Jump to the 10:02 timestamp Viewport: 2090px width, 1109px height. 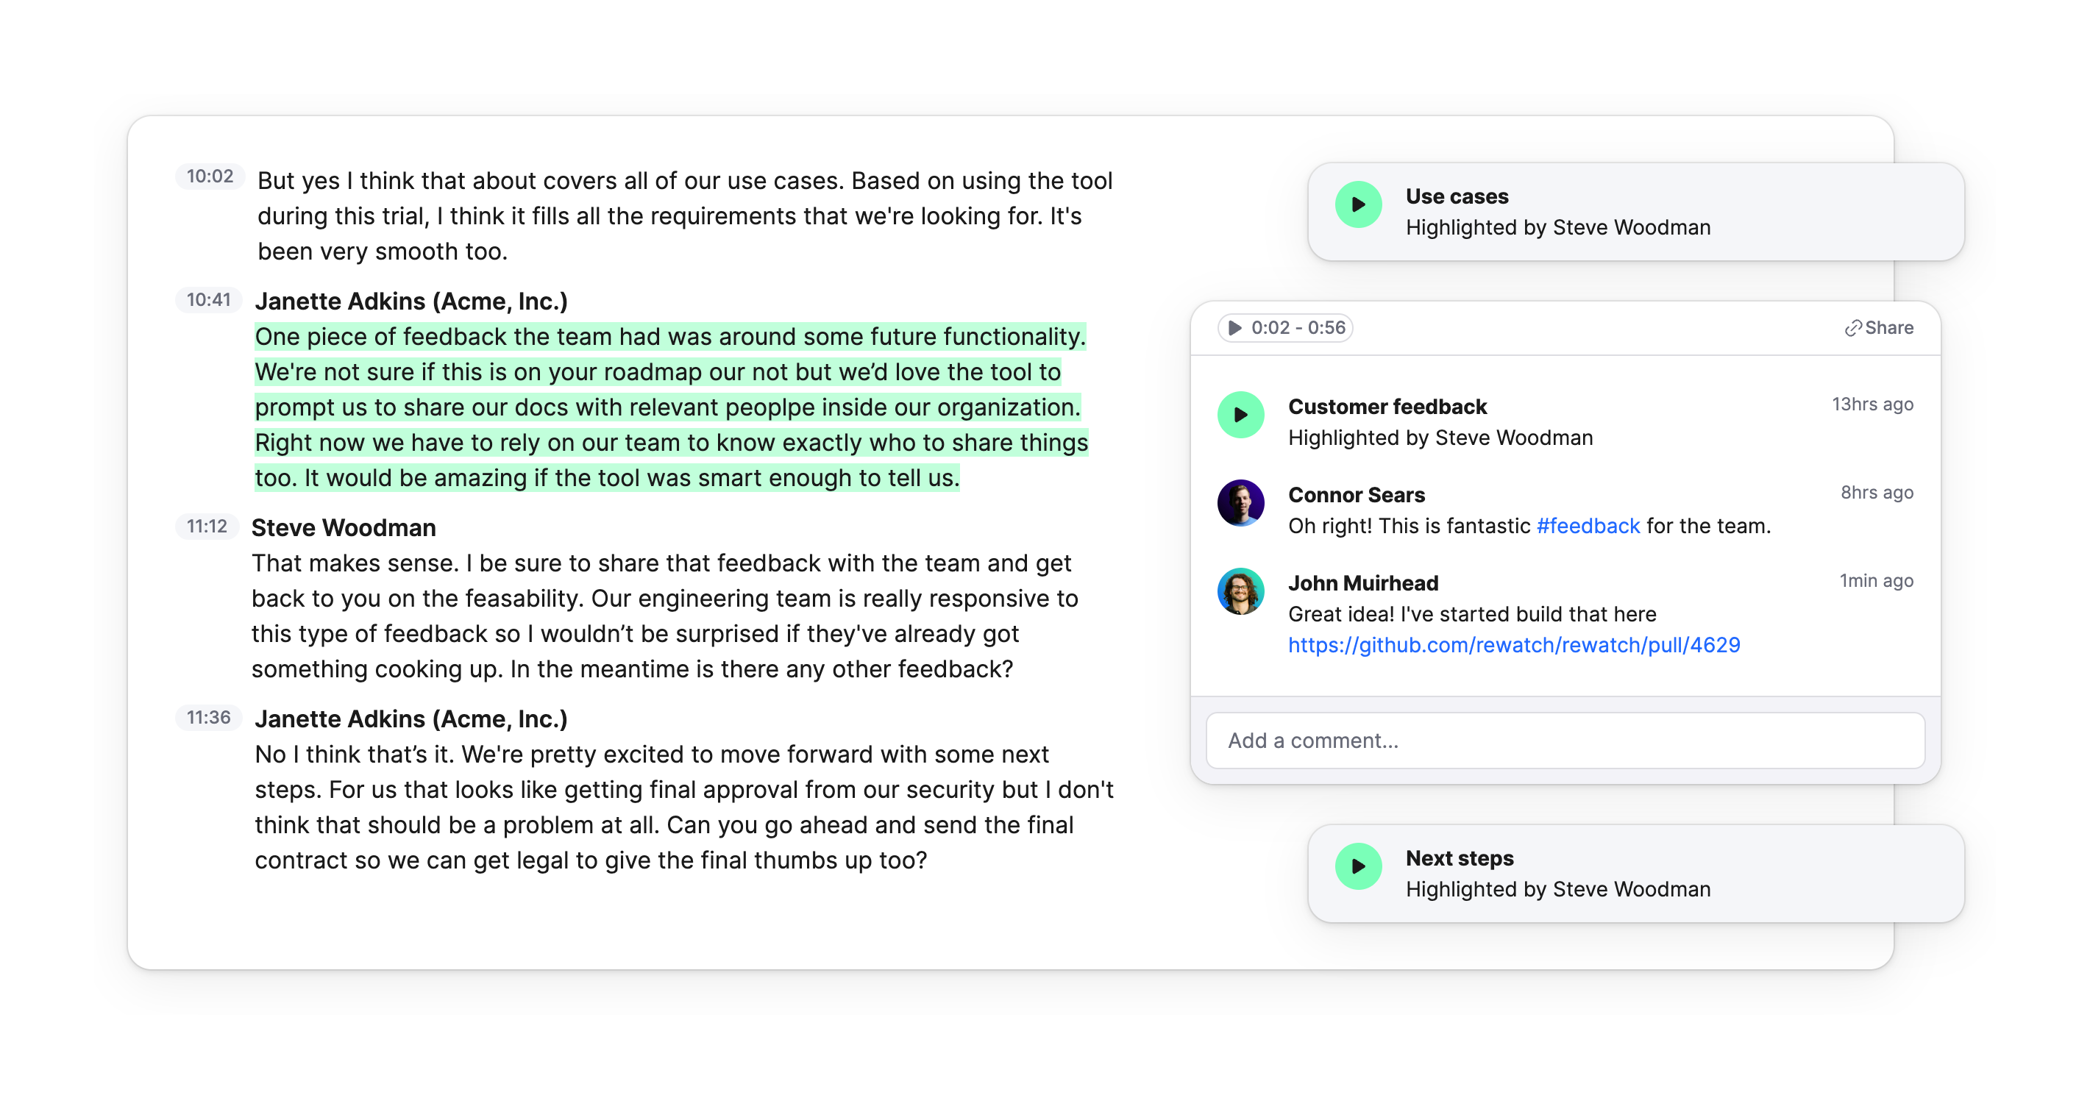pos(210,176)
